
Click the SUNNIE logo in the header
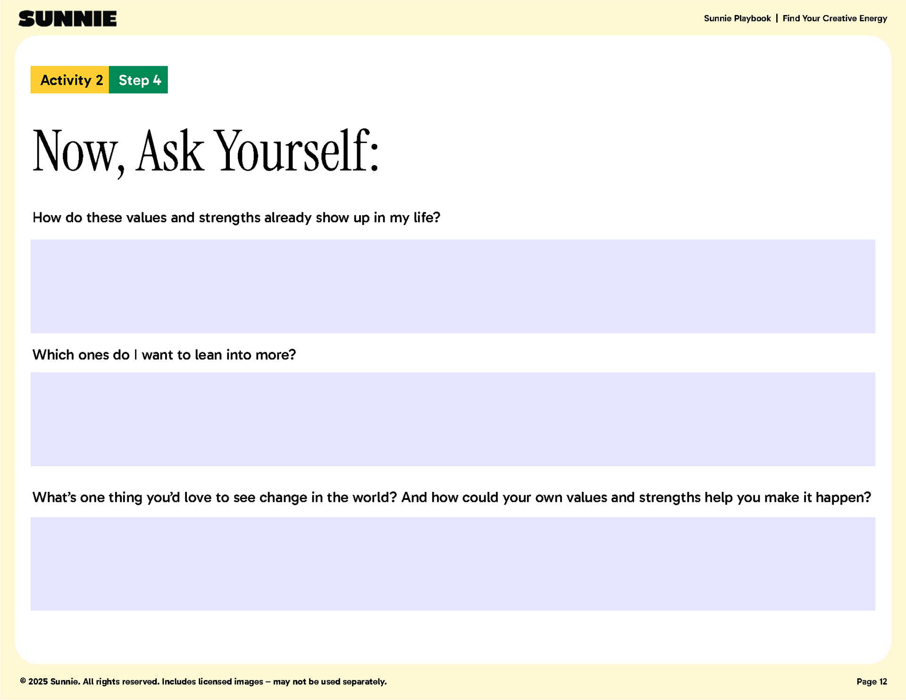coord(67,19)
